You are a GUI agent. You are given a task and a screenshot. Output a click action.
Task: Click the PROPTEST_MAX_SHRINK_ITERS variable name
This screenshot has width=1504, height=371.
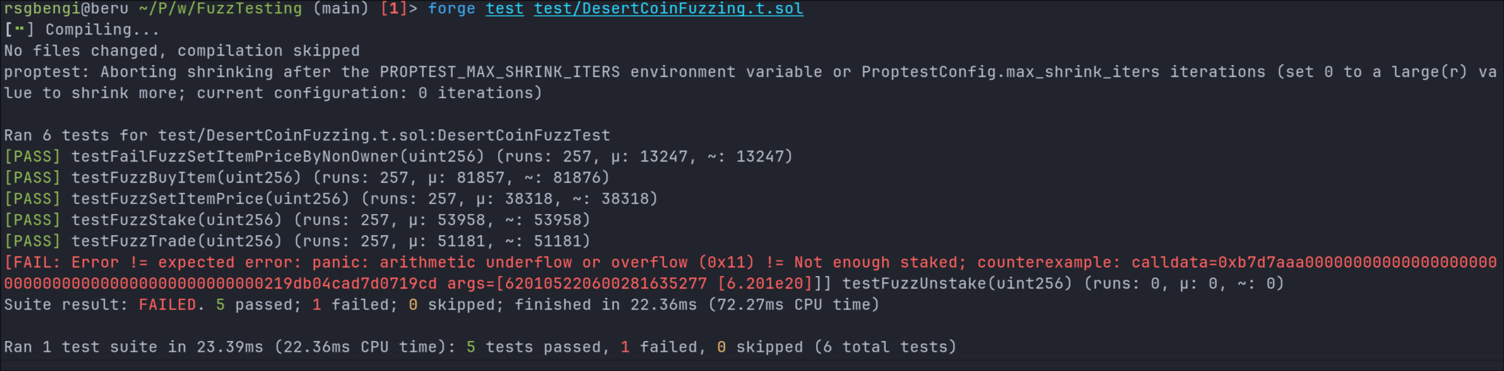[499, 72]
